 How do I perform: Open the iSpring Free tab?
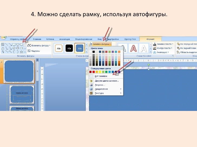[130, 39]
